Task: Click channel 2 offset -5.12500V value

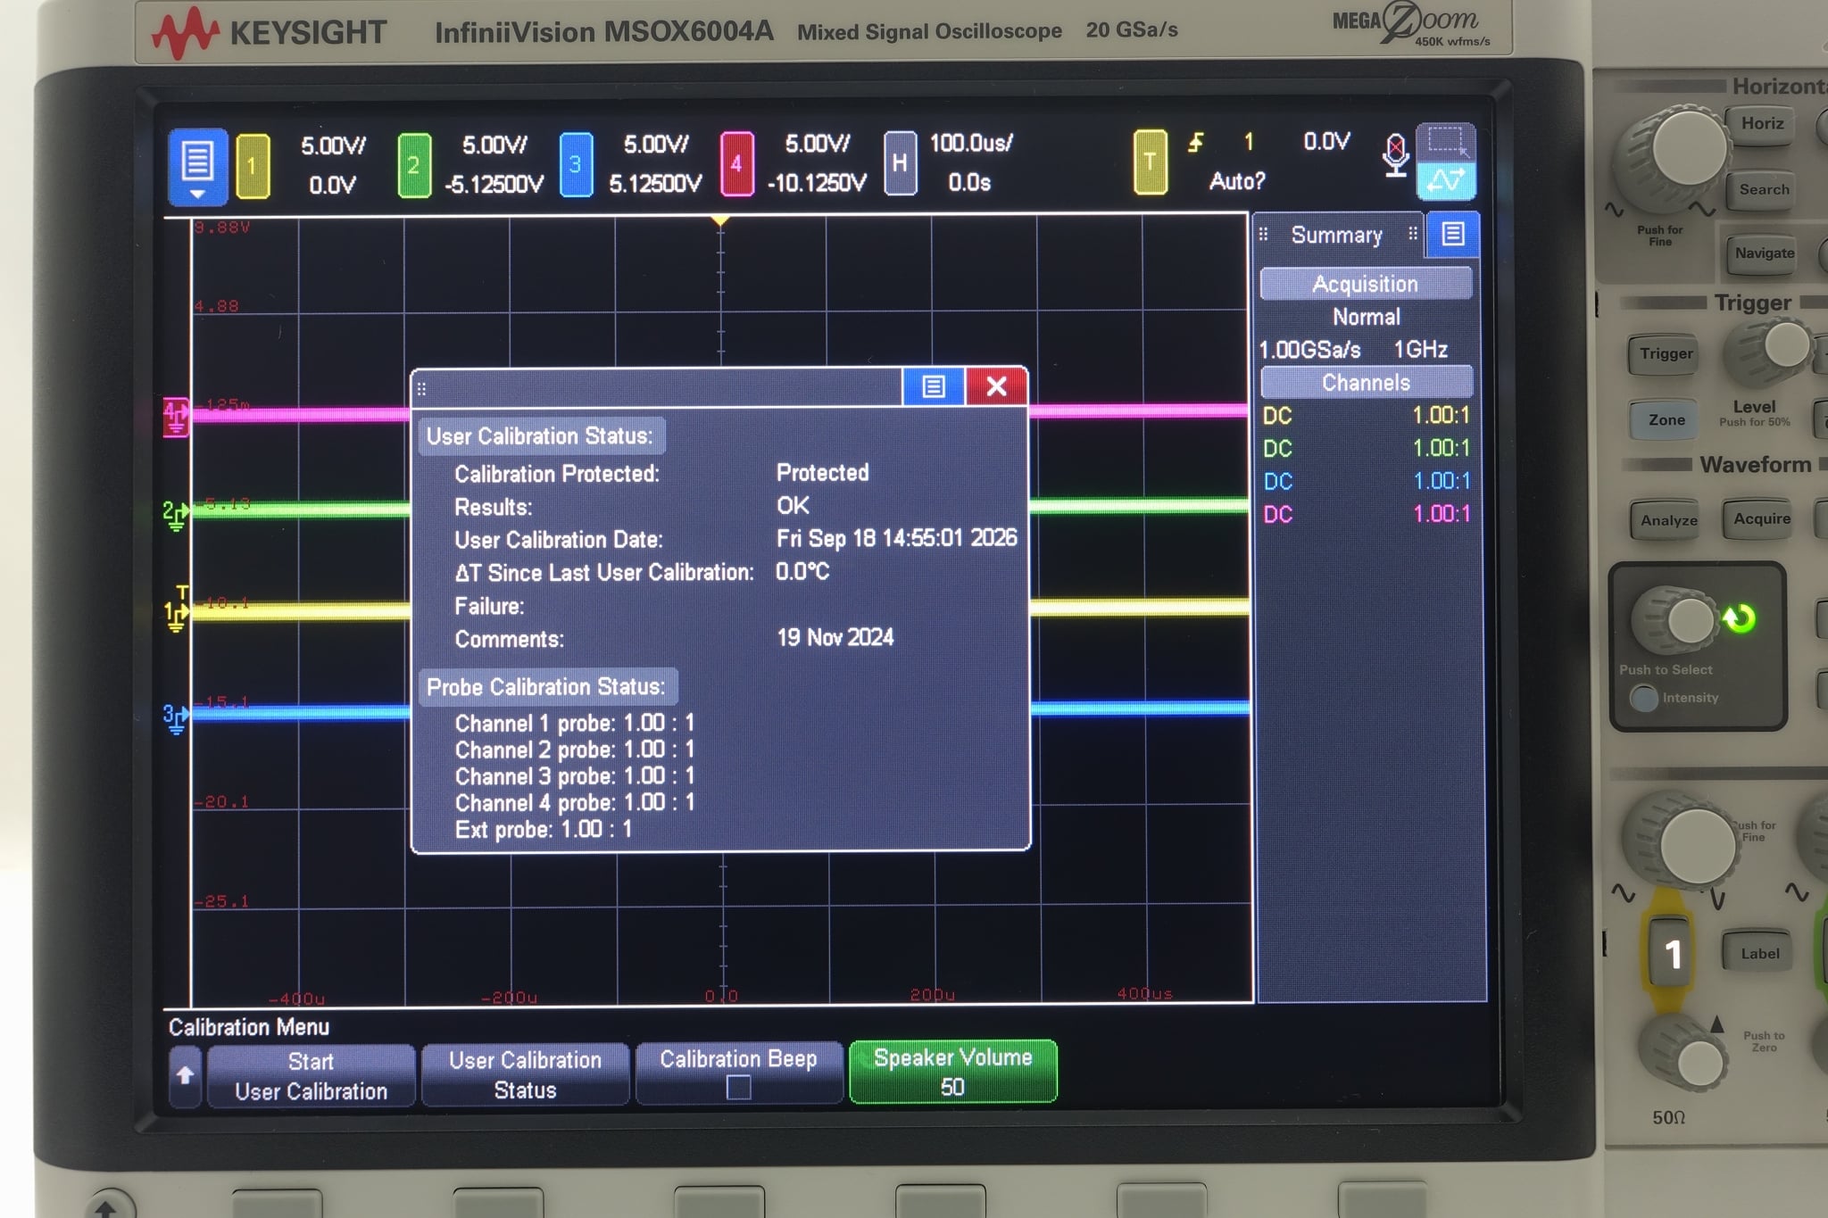Action: tap(494, 185)
